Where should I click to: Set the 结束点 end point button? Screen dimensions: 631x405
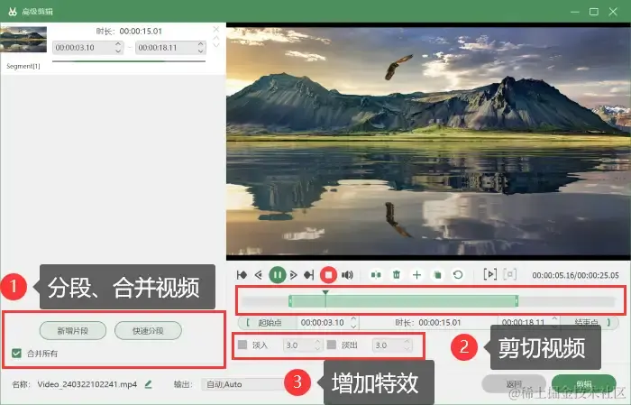tap(590, 322)
